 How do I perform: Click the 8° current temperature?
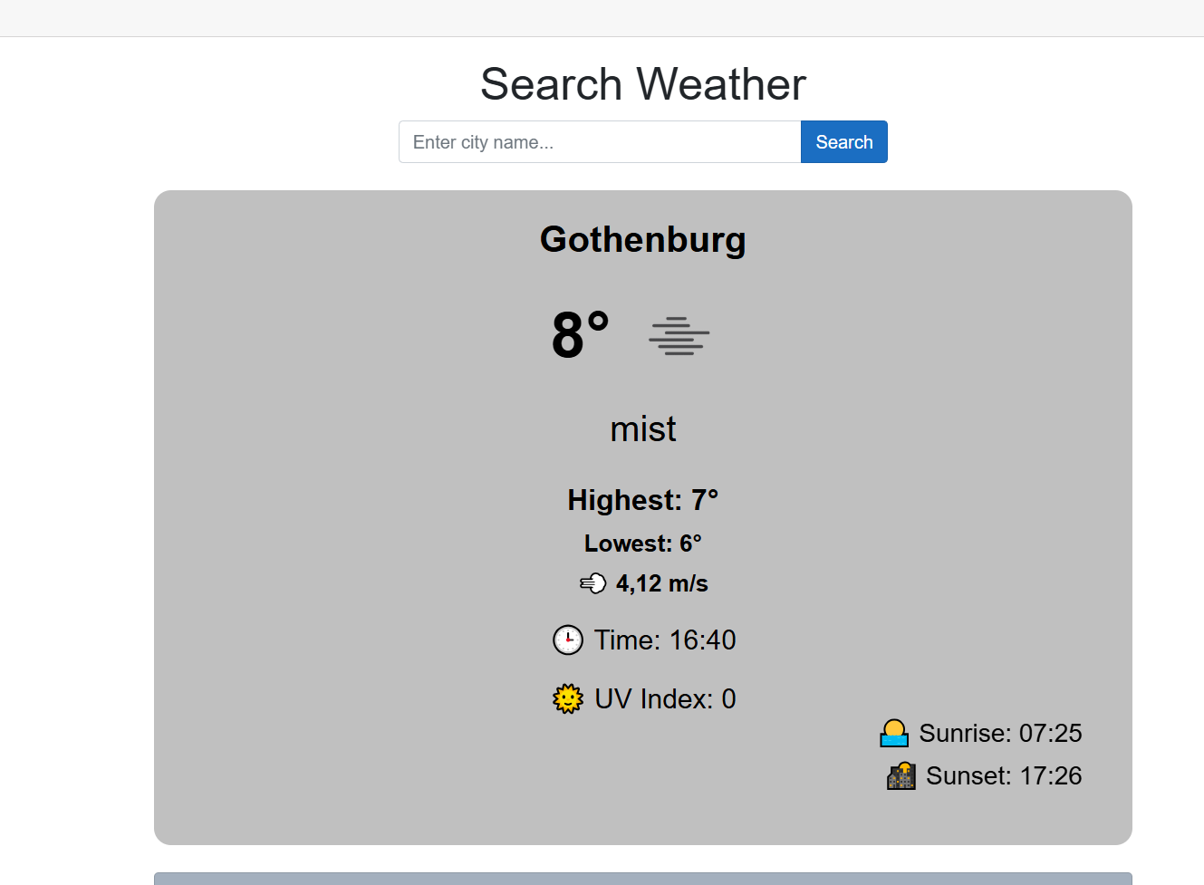coord(580,335)
